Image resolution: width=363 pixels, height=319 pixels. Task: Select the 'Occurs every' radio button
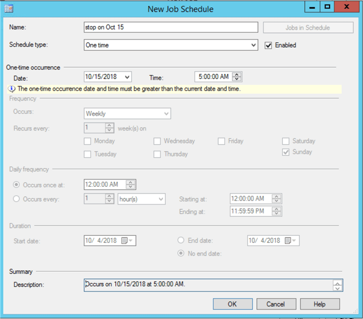[17, 198]
